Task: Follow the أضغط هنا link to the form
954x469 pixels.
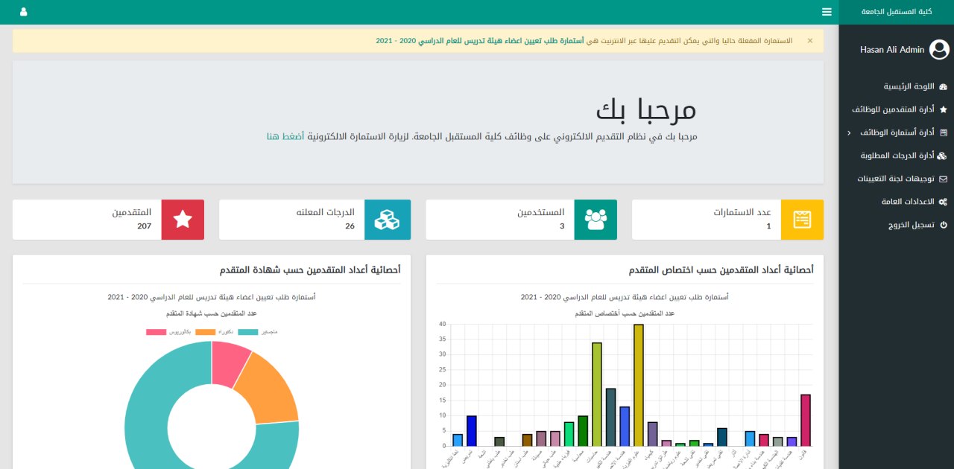Action: click(x=285, y=137)
